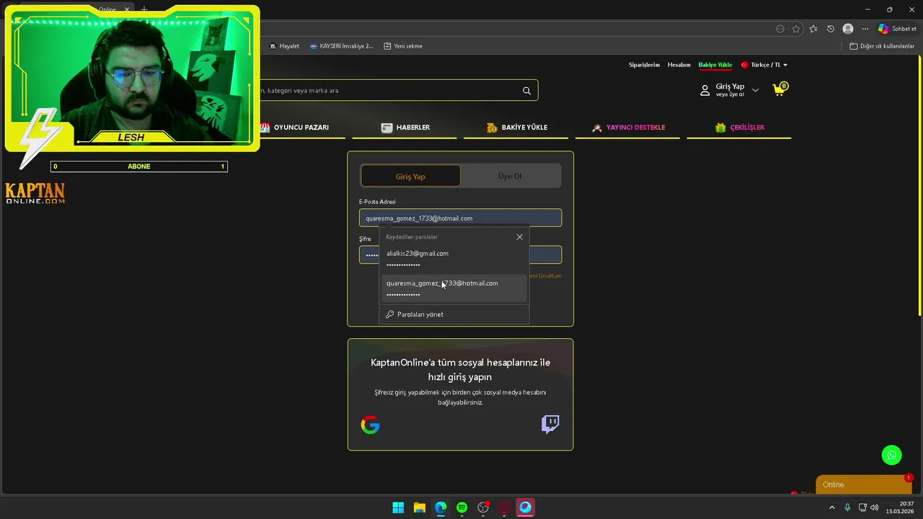Click the KaptanOnline.com logo
Viewport: 923px width, 519px height.
click(x=35, y=193)
